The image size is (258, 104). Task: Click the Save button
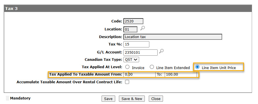pos(108,99)
